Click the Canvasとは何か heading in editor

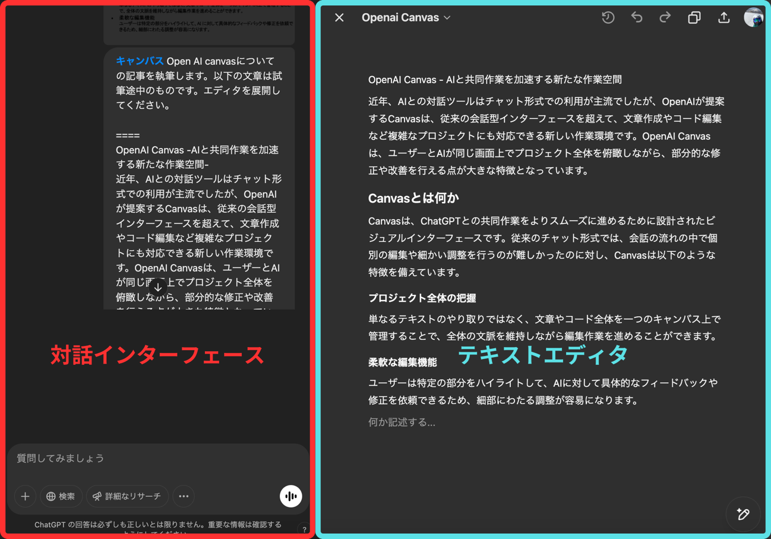413,198
